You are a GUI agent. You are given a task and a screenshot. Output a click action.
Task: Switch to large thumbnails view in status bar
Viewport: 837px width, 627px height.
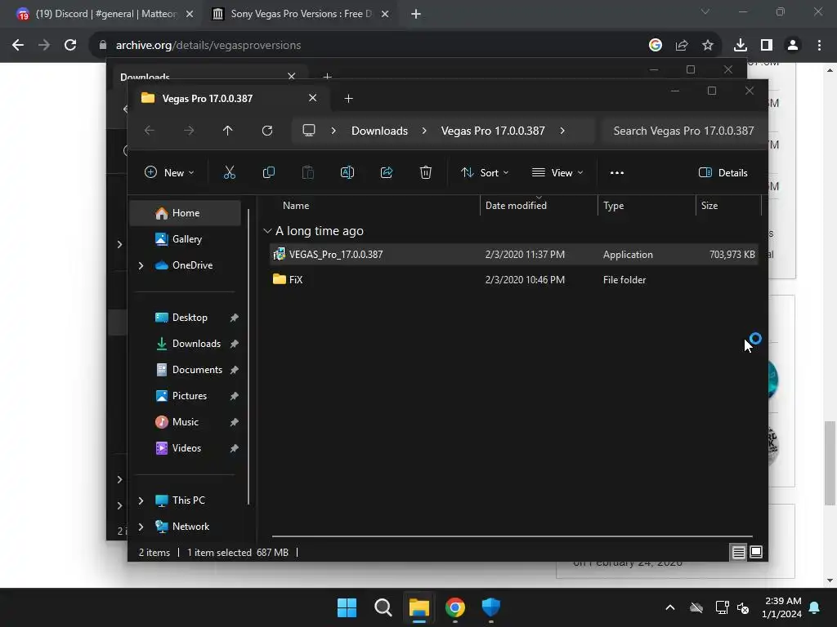[756, 553]
